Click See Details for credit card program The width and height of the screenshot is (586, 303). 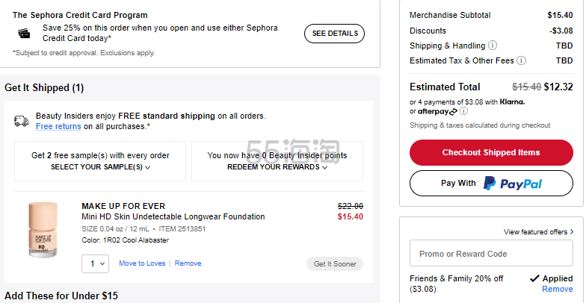coord(334,34)
